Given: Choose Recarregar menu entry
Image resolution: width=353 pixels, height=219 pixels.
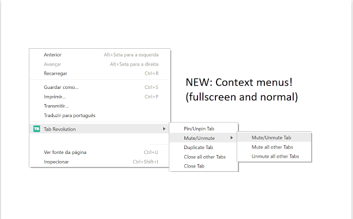Looking at the screenshot, I should pyautogui.click(x=100, y=74).
